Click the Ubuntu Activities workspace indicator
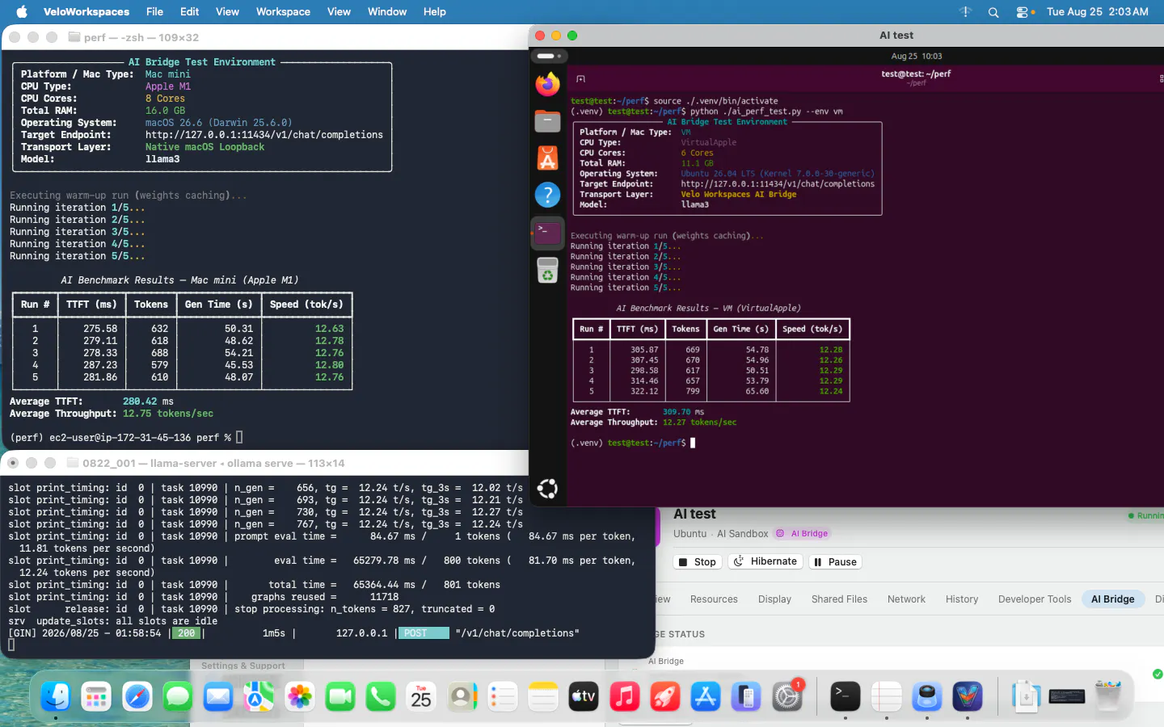Screen dimensions: 1164x727 point(549,57)
